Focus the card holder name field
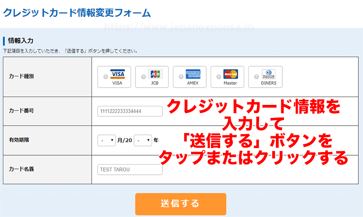The width and height of the screenshot is (363, 217). pos(130,169)
